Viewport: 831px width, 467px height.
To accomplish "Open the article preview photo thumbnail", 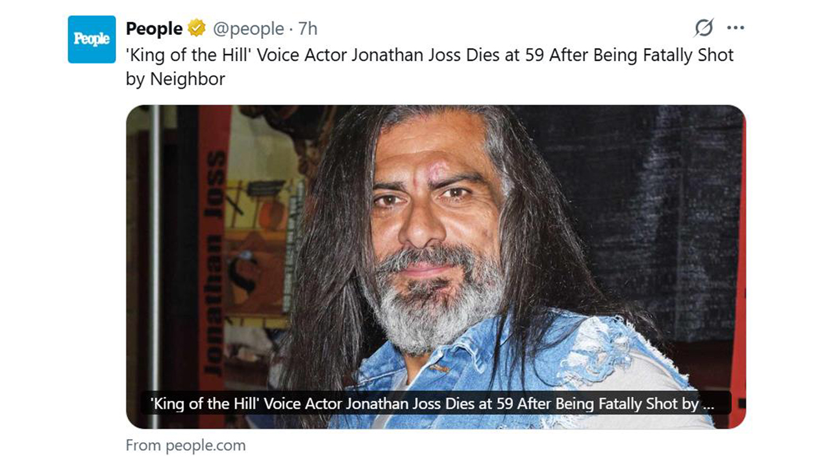I will pyautogui.click(x=436, y=267).
